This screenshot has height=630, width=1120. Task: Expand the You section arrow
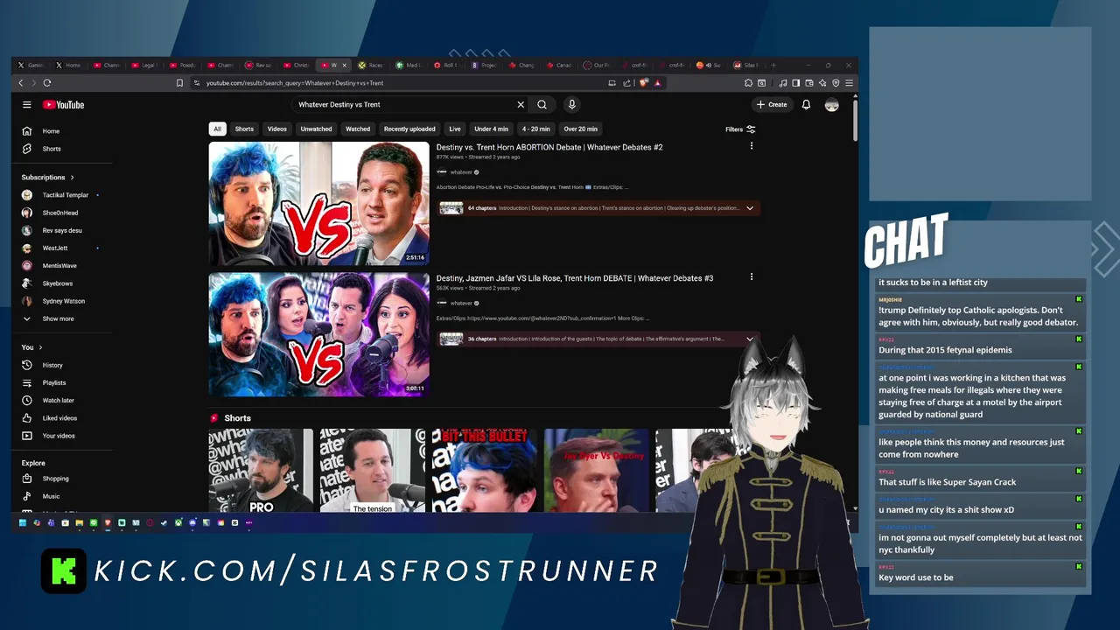[x=40, y=347]
